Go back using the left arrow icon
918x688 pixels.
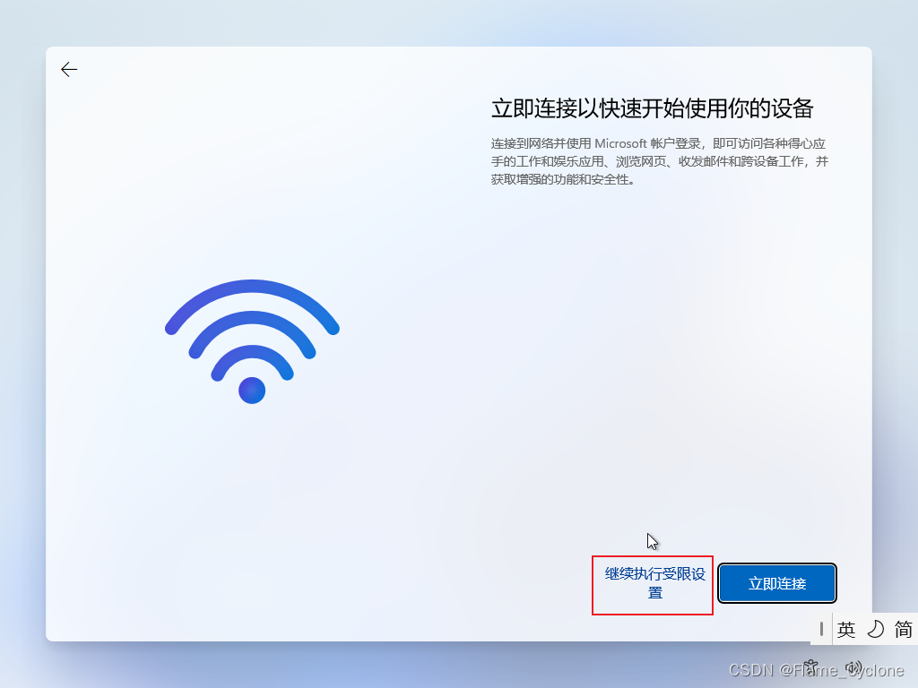point(69,70)
